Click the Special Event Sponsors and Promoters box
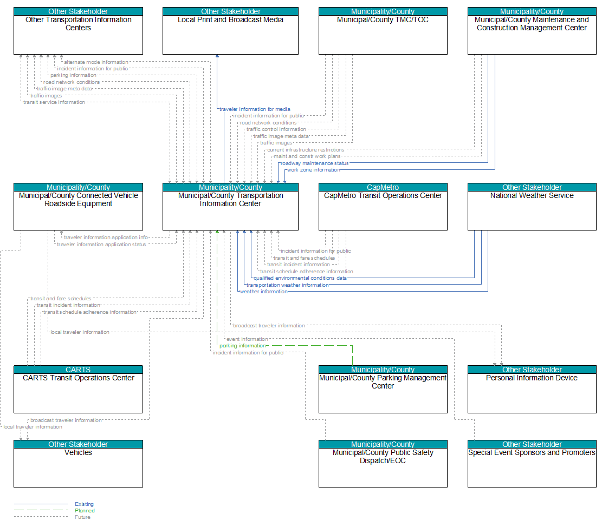The image size is (602, 527). point(532,464)
